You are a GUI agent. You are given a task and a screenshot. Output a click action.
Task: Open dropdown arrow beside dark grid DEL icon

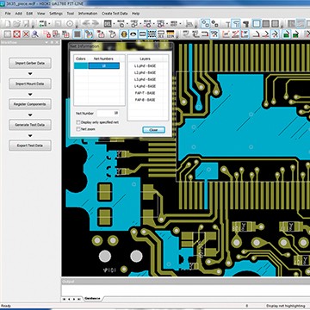(114, 23)
